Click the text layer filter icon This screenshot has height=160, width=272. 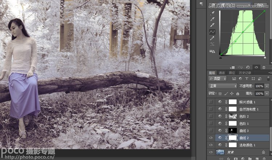click(x=247, y=79)
